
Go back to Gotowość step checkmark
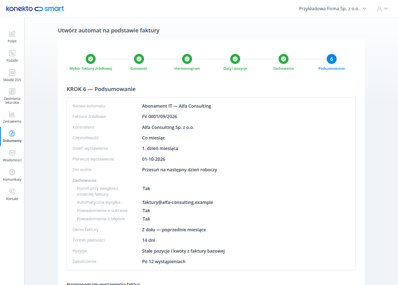click(x=139, y=59)
